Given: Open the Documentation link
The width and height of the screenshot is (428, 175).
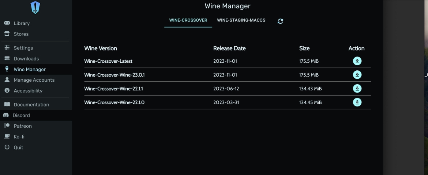Looking at the screenshot, I should (x=31, y=105).
